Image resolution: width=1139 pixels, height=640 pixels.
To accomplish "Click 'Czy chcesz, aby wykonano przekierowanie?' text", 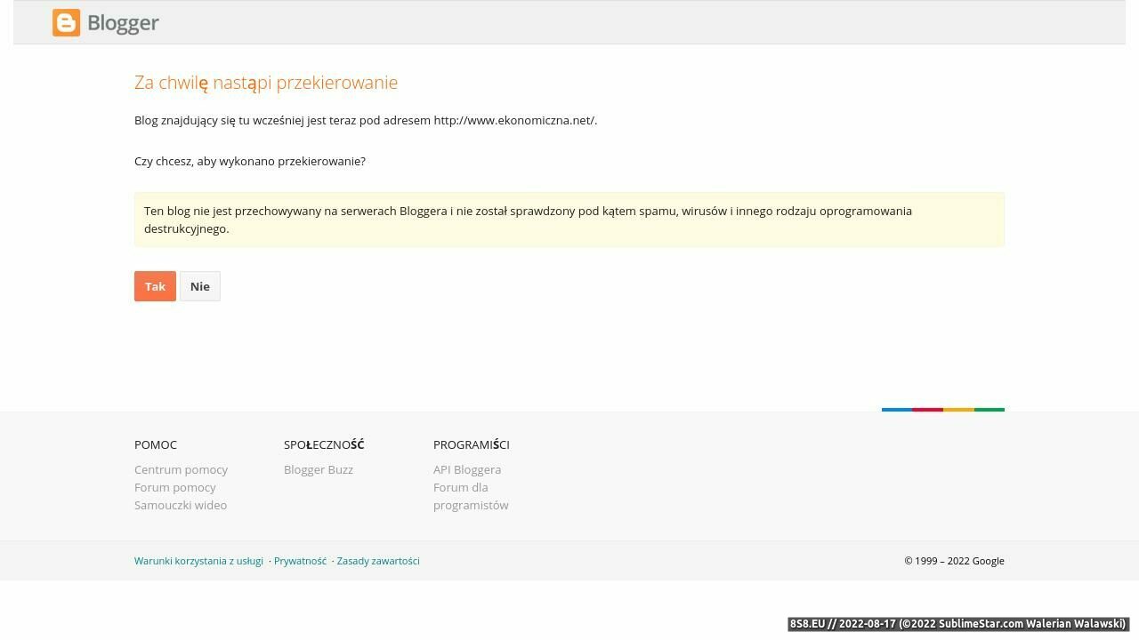I will 250,161.
